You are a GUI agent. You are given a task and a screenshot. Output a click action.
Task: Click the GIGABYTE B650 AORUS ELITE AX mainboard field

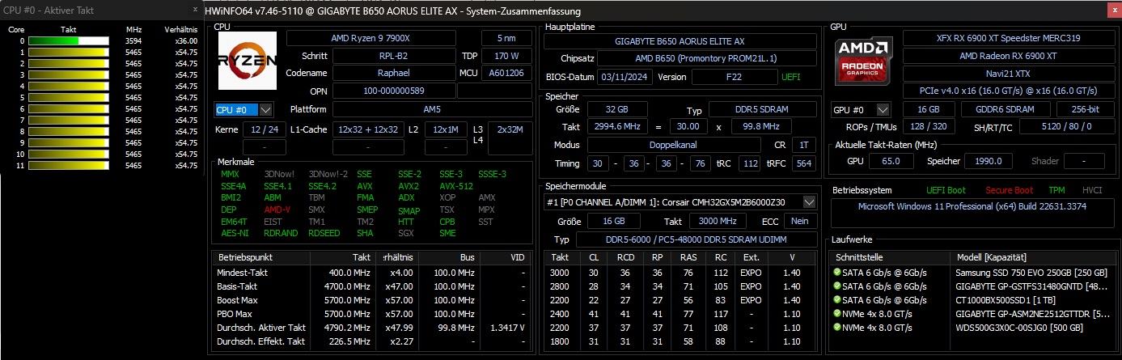coord(680,40)
